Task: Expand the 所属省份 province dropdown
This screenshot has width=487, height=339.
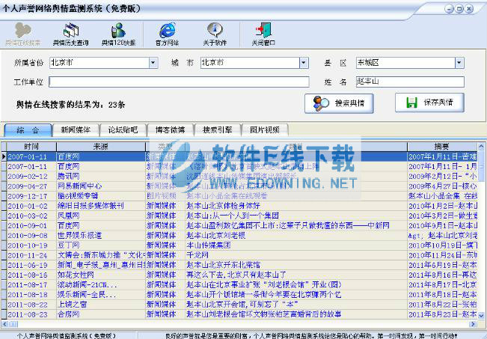Action: click(x=153, y=63)
